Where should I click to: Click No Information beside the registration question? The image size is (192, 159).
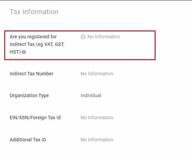pos(103,37)
